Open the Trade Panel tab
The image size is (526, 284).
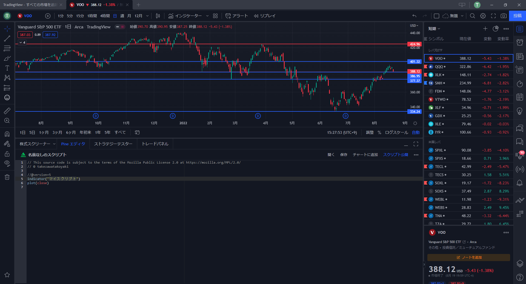[x=155, y=144]
